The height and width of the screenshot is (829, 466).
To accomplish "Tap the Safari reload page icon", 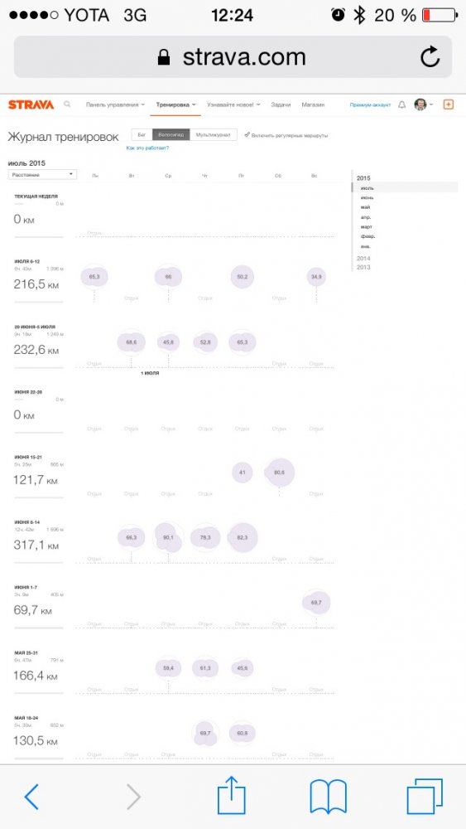I will coord(430,56).
